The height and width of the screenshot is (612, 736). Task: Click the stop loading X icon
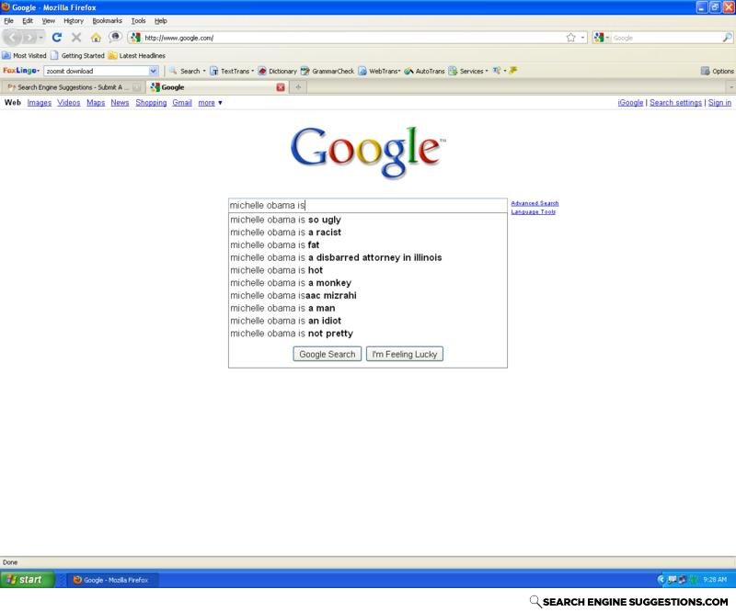coord(76,38)
